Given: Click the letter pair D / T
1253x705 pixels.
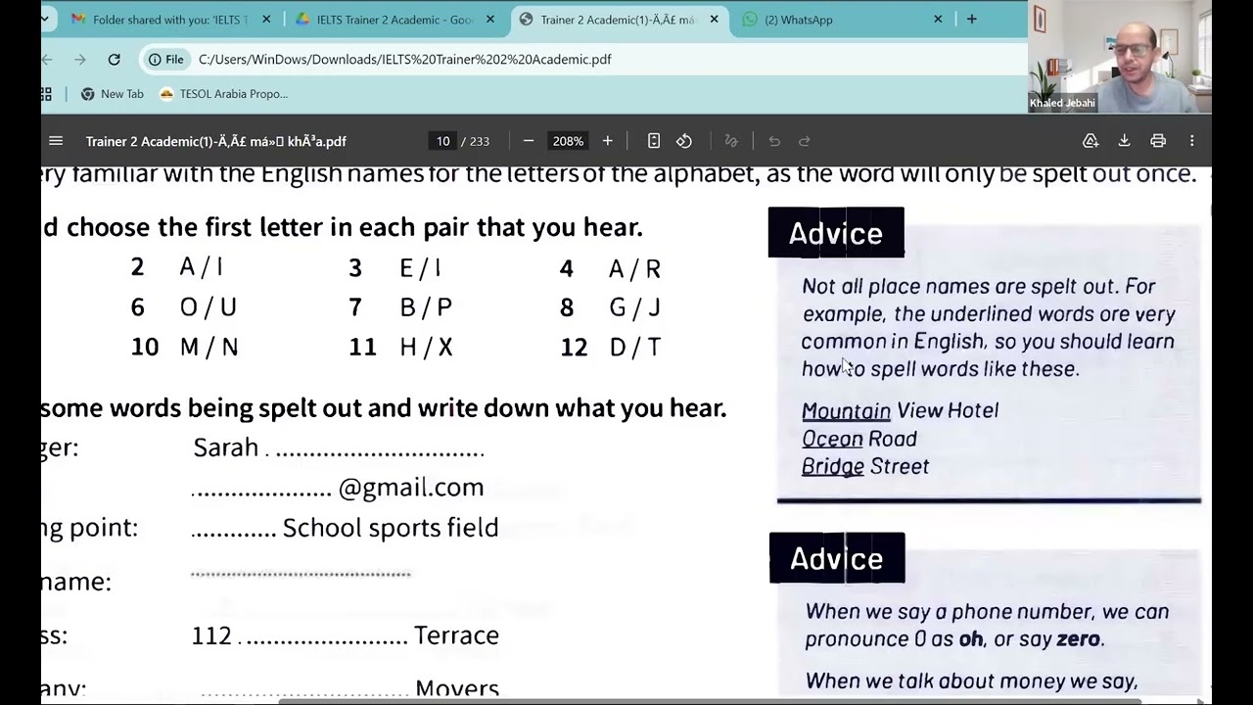Looking at the screenshot, I should [634, 347].
